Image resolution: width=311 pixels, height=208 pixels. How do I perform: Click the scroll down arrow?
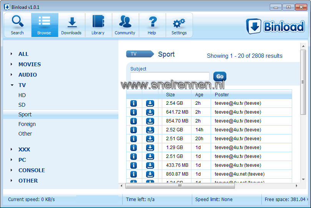303,179
